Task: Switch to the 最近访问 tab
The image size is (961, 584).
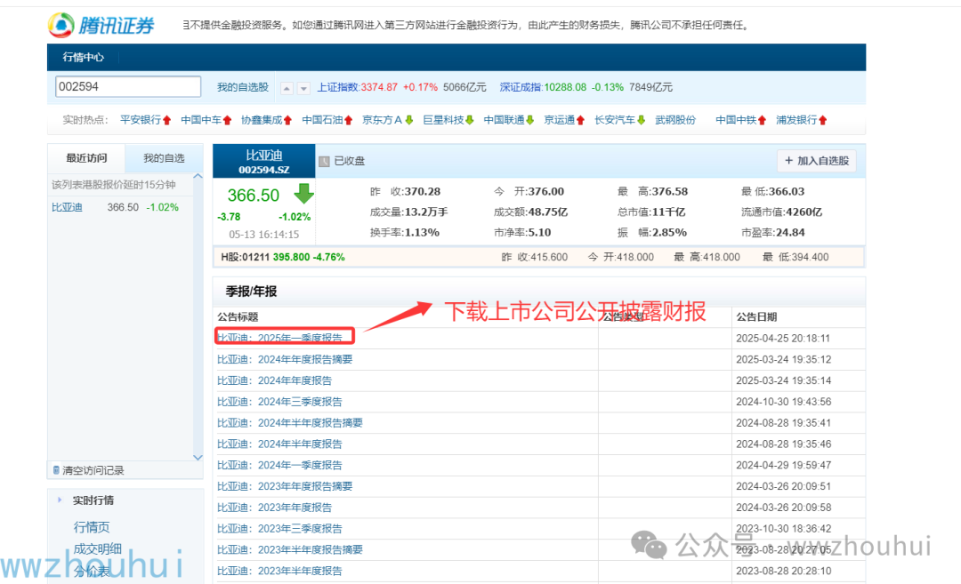Action: (86, 158)
